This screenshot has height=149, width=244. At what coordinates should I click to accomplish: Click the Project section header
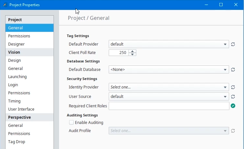tap(30, 20)
